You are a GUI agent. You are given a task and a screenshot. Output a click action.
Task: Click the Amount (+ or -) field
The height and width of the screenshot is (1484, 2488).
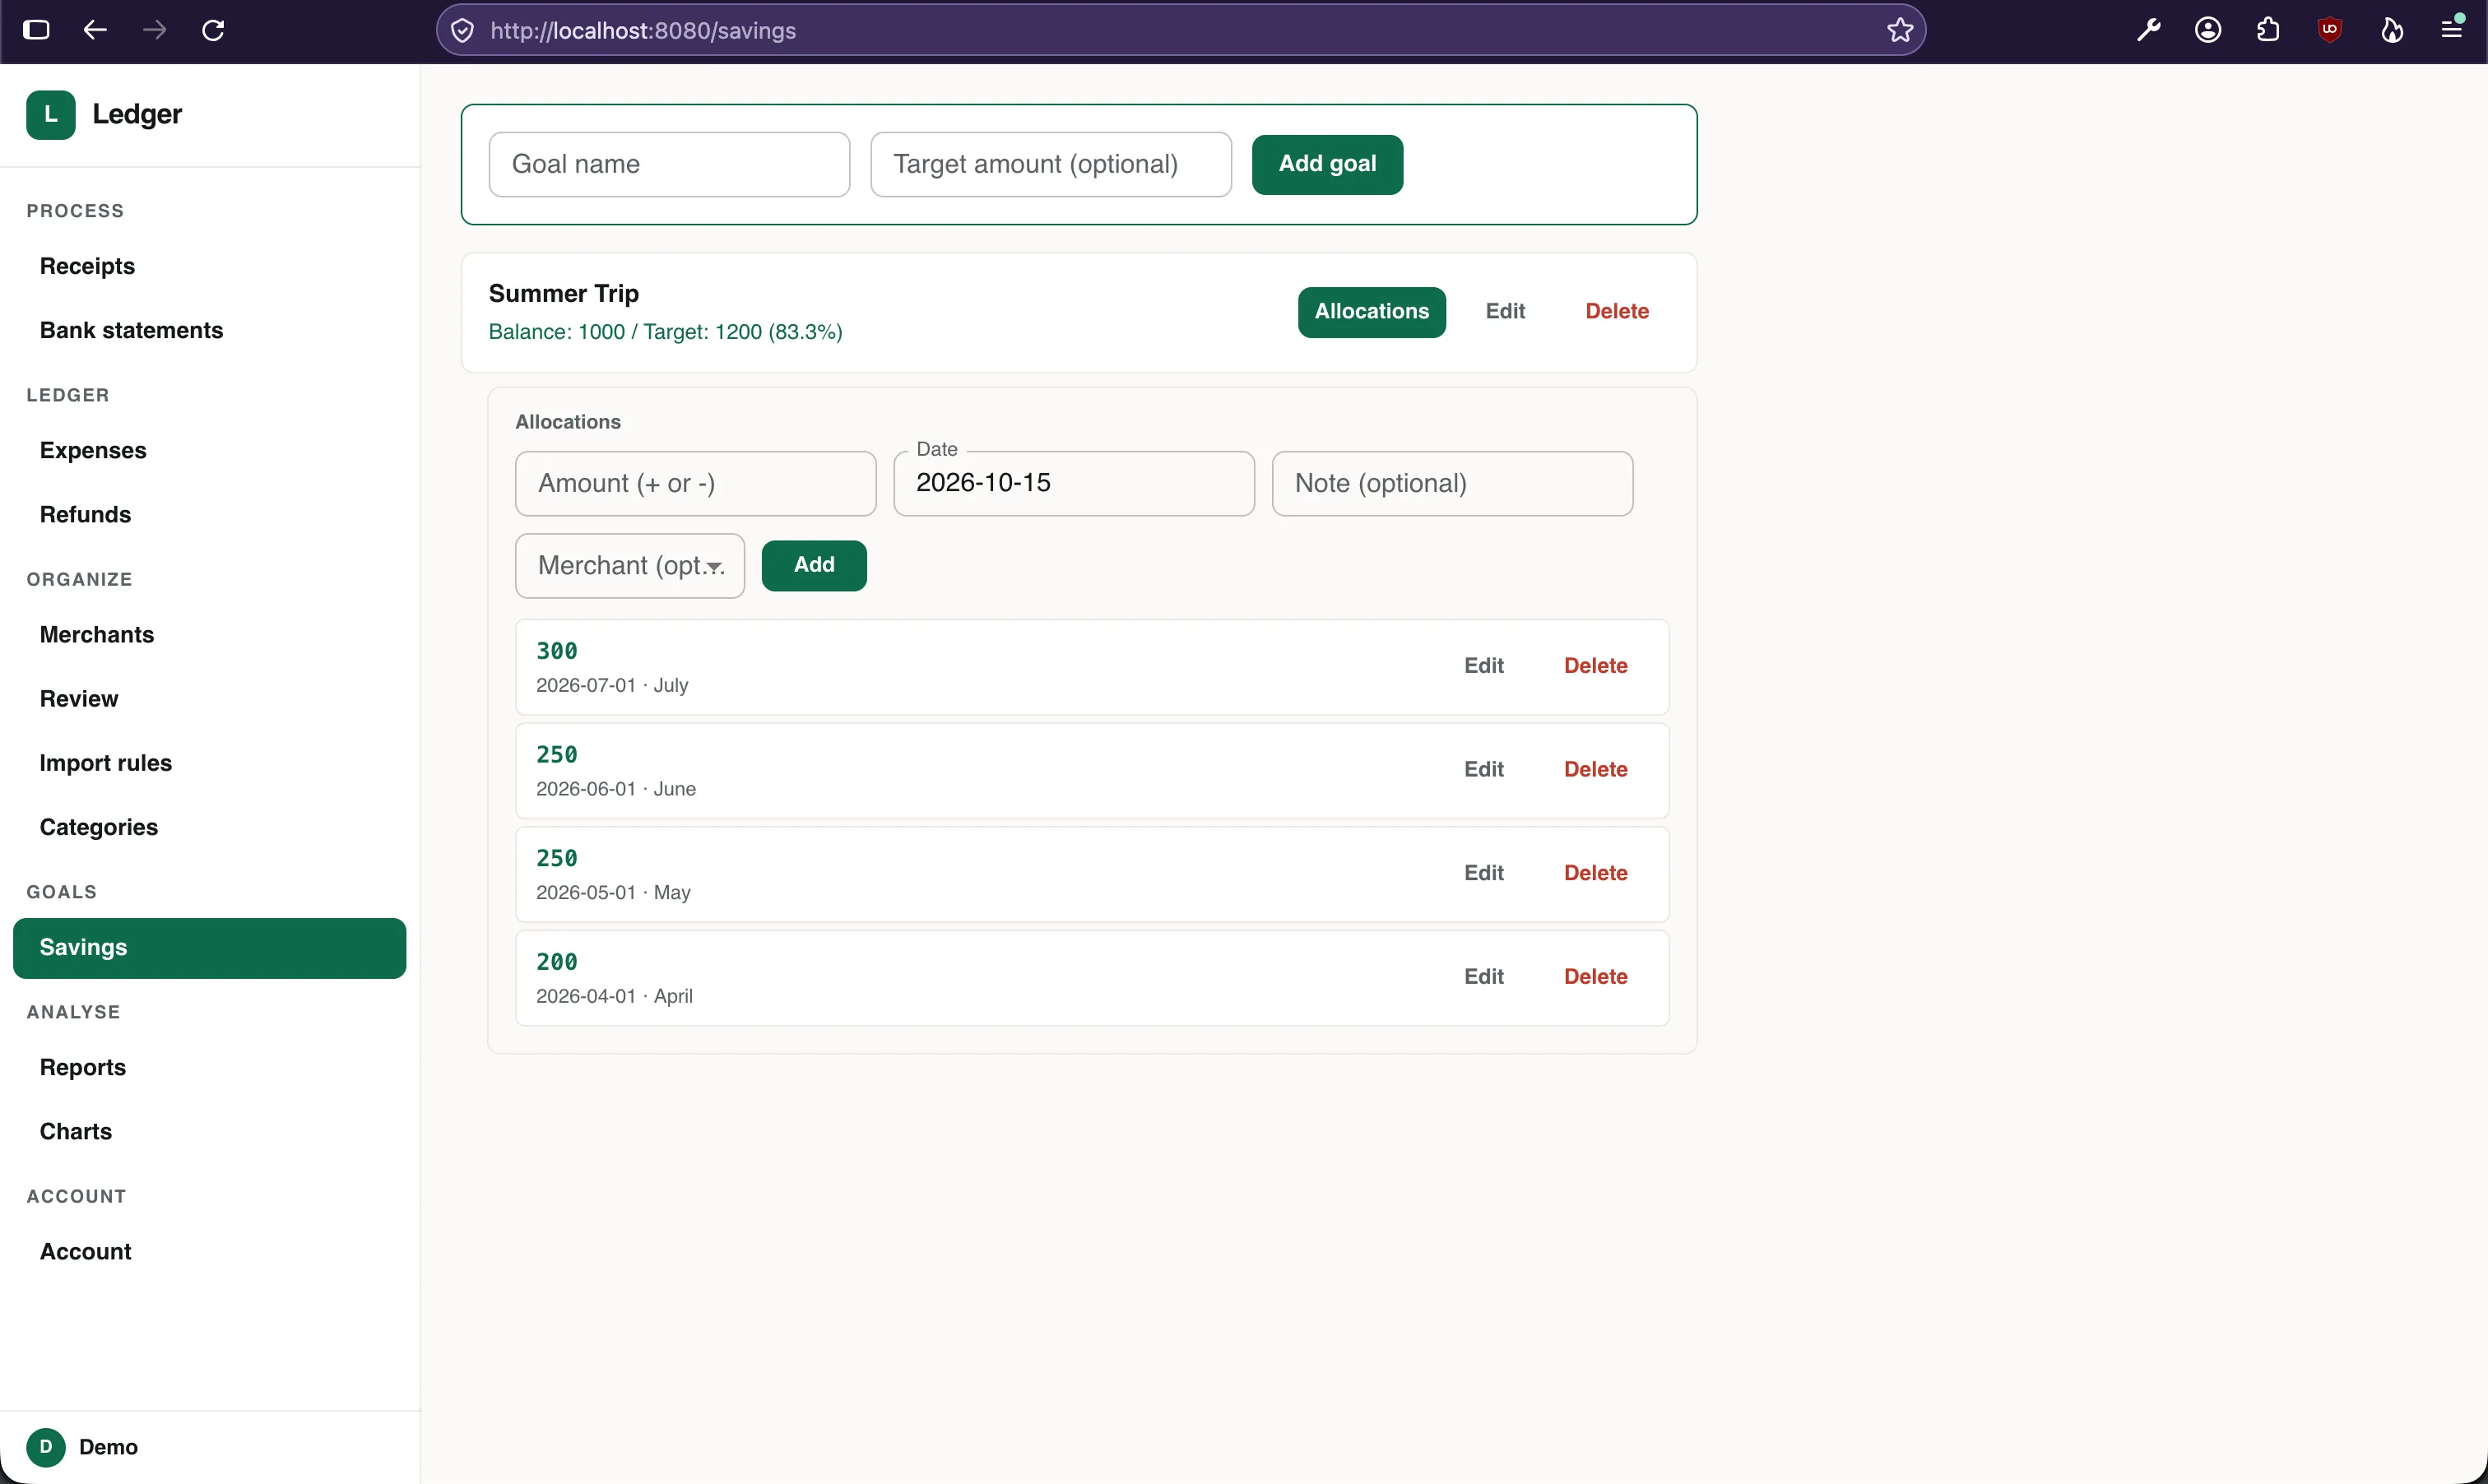coord(695,483)
